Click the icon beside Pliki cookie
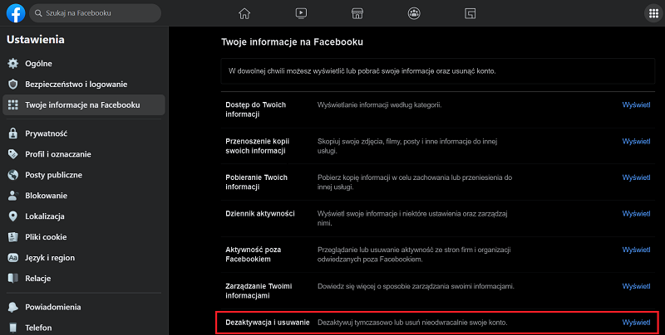The width and height of the screenshot is (665, 335). tap(13, 237)
